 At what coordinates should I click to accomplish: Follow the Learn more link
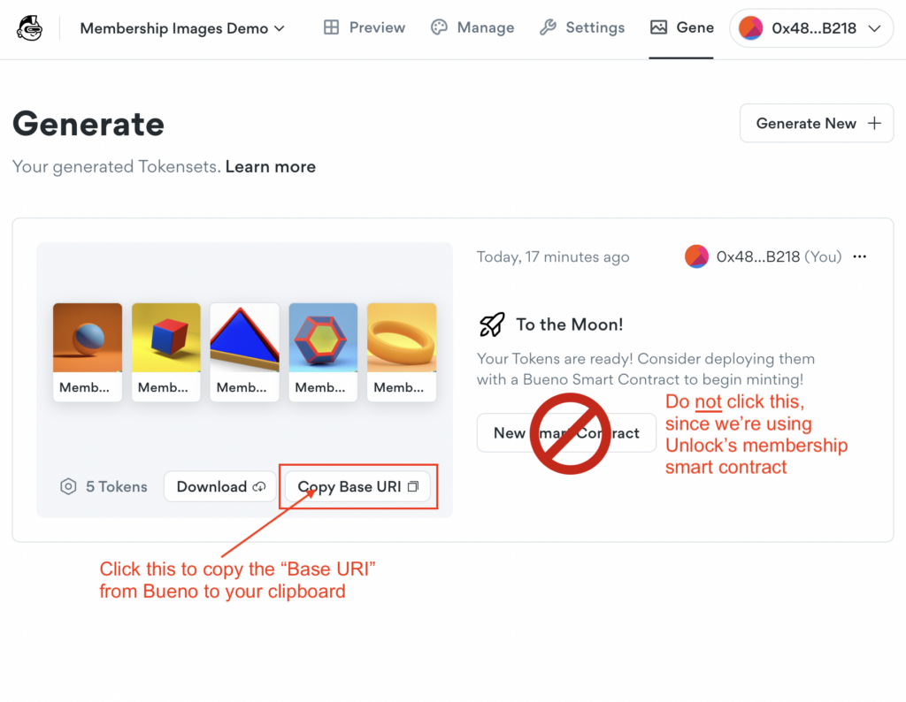(x=271, y=167)
